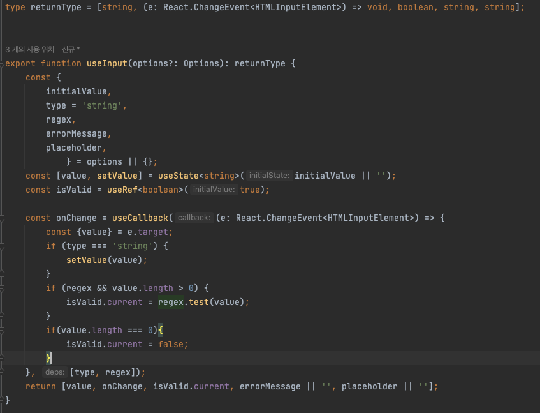
Task: Click 'regex,' in the options destructuring
Action: coord(61,119)
